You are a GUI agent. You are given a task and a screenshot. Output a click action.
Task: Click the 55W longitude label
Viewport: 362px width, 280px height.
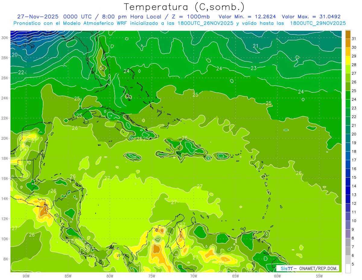pyautogui.click(x=319, y=276)
